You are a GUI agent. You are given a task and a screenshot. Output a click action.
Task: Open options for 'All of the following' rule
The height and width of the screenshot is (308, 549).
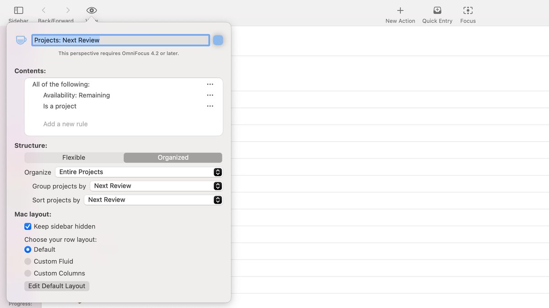click(x=210, y=84)
